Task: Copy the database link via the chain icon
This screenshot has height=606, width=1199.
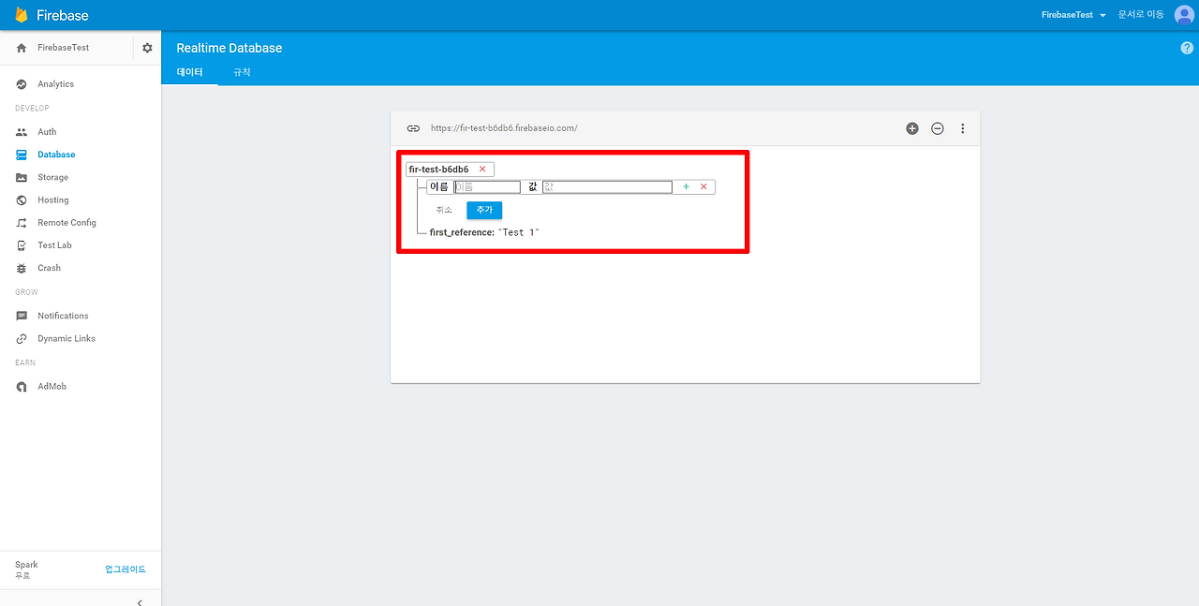Action: (x=413, y=128)
